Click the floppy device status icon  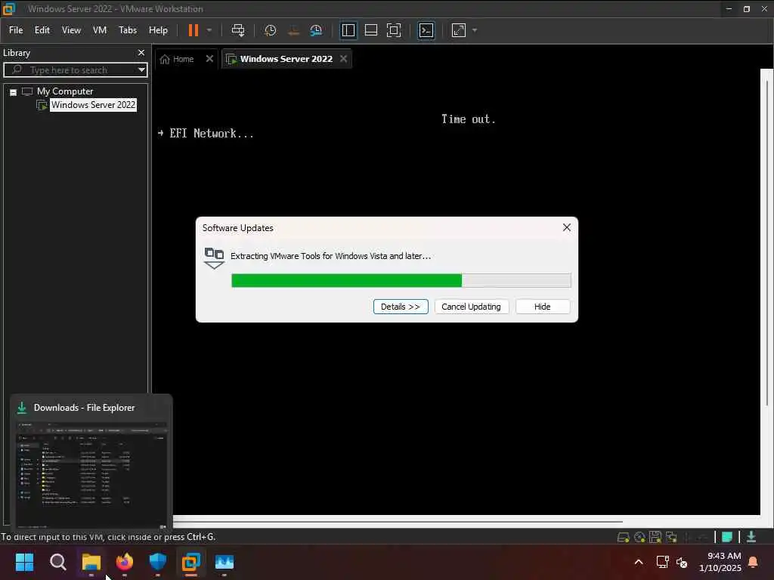(x=655, y=537)
